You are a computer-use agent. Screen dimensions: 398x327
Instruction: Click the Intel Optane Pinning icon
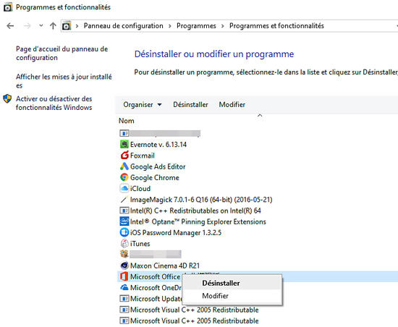(124, 221)
